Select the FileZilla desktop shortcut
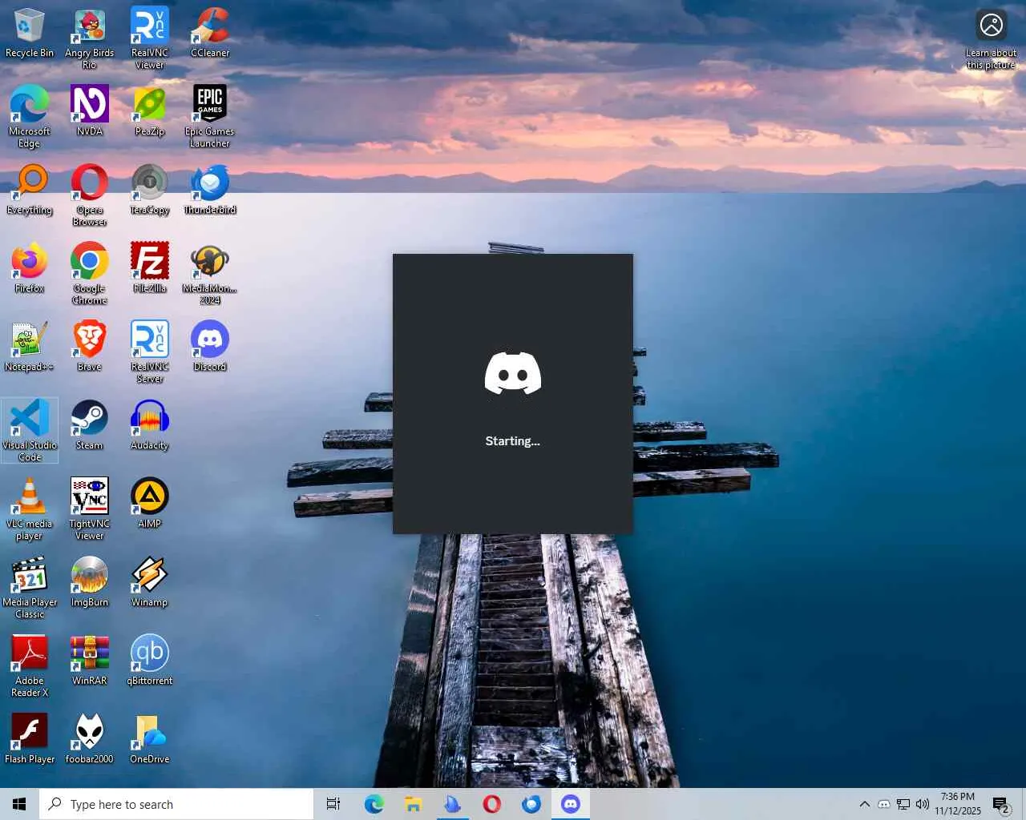Viewport: 1026px width, 820px height. pyautogui.click(x=150, y=268)
